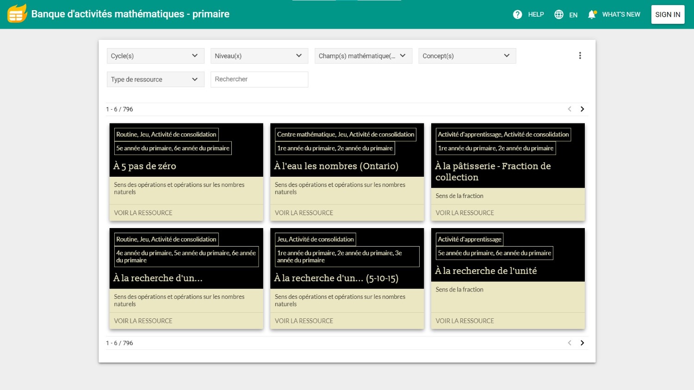The image size is (694, 390).
Task: Click VOIR LA RESSOURCE for À 5 pas de zéro
Action: coord(143,213)
